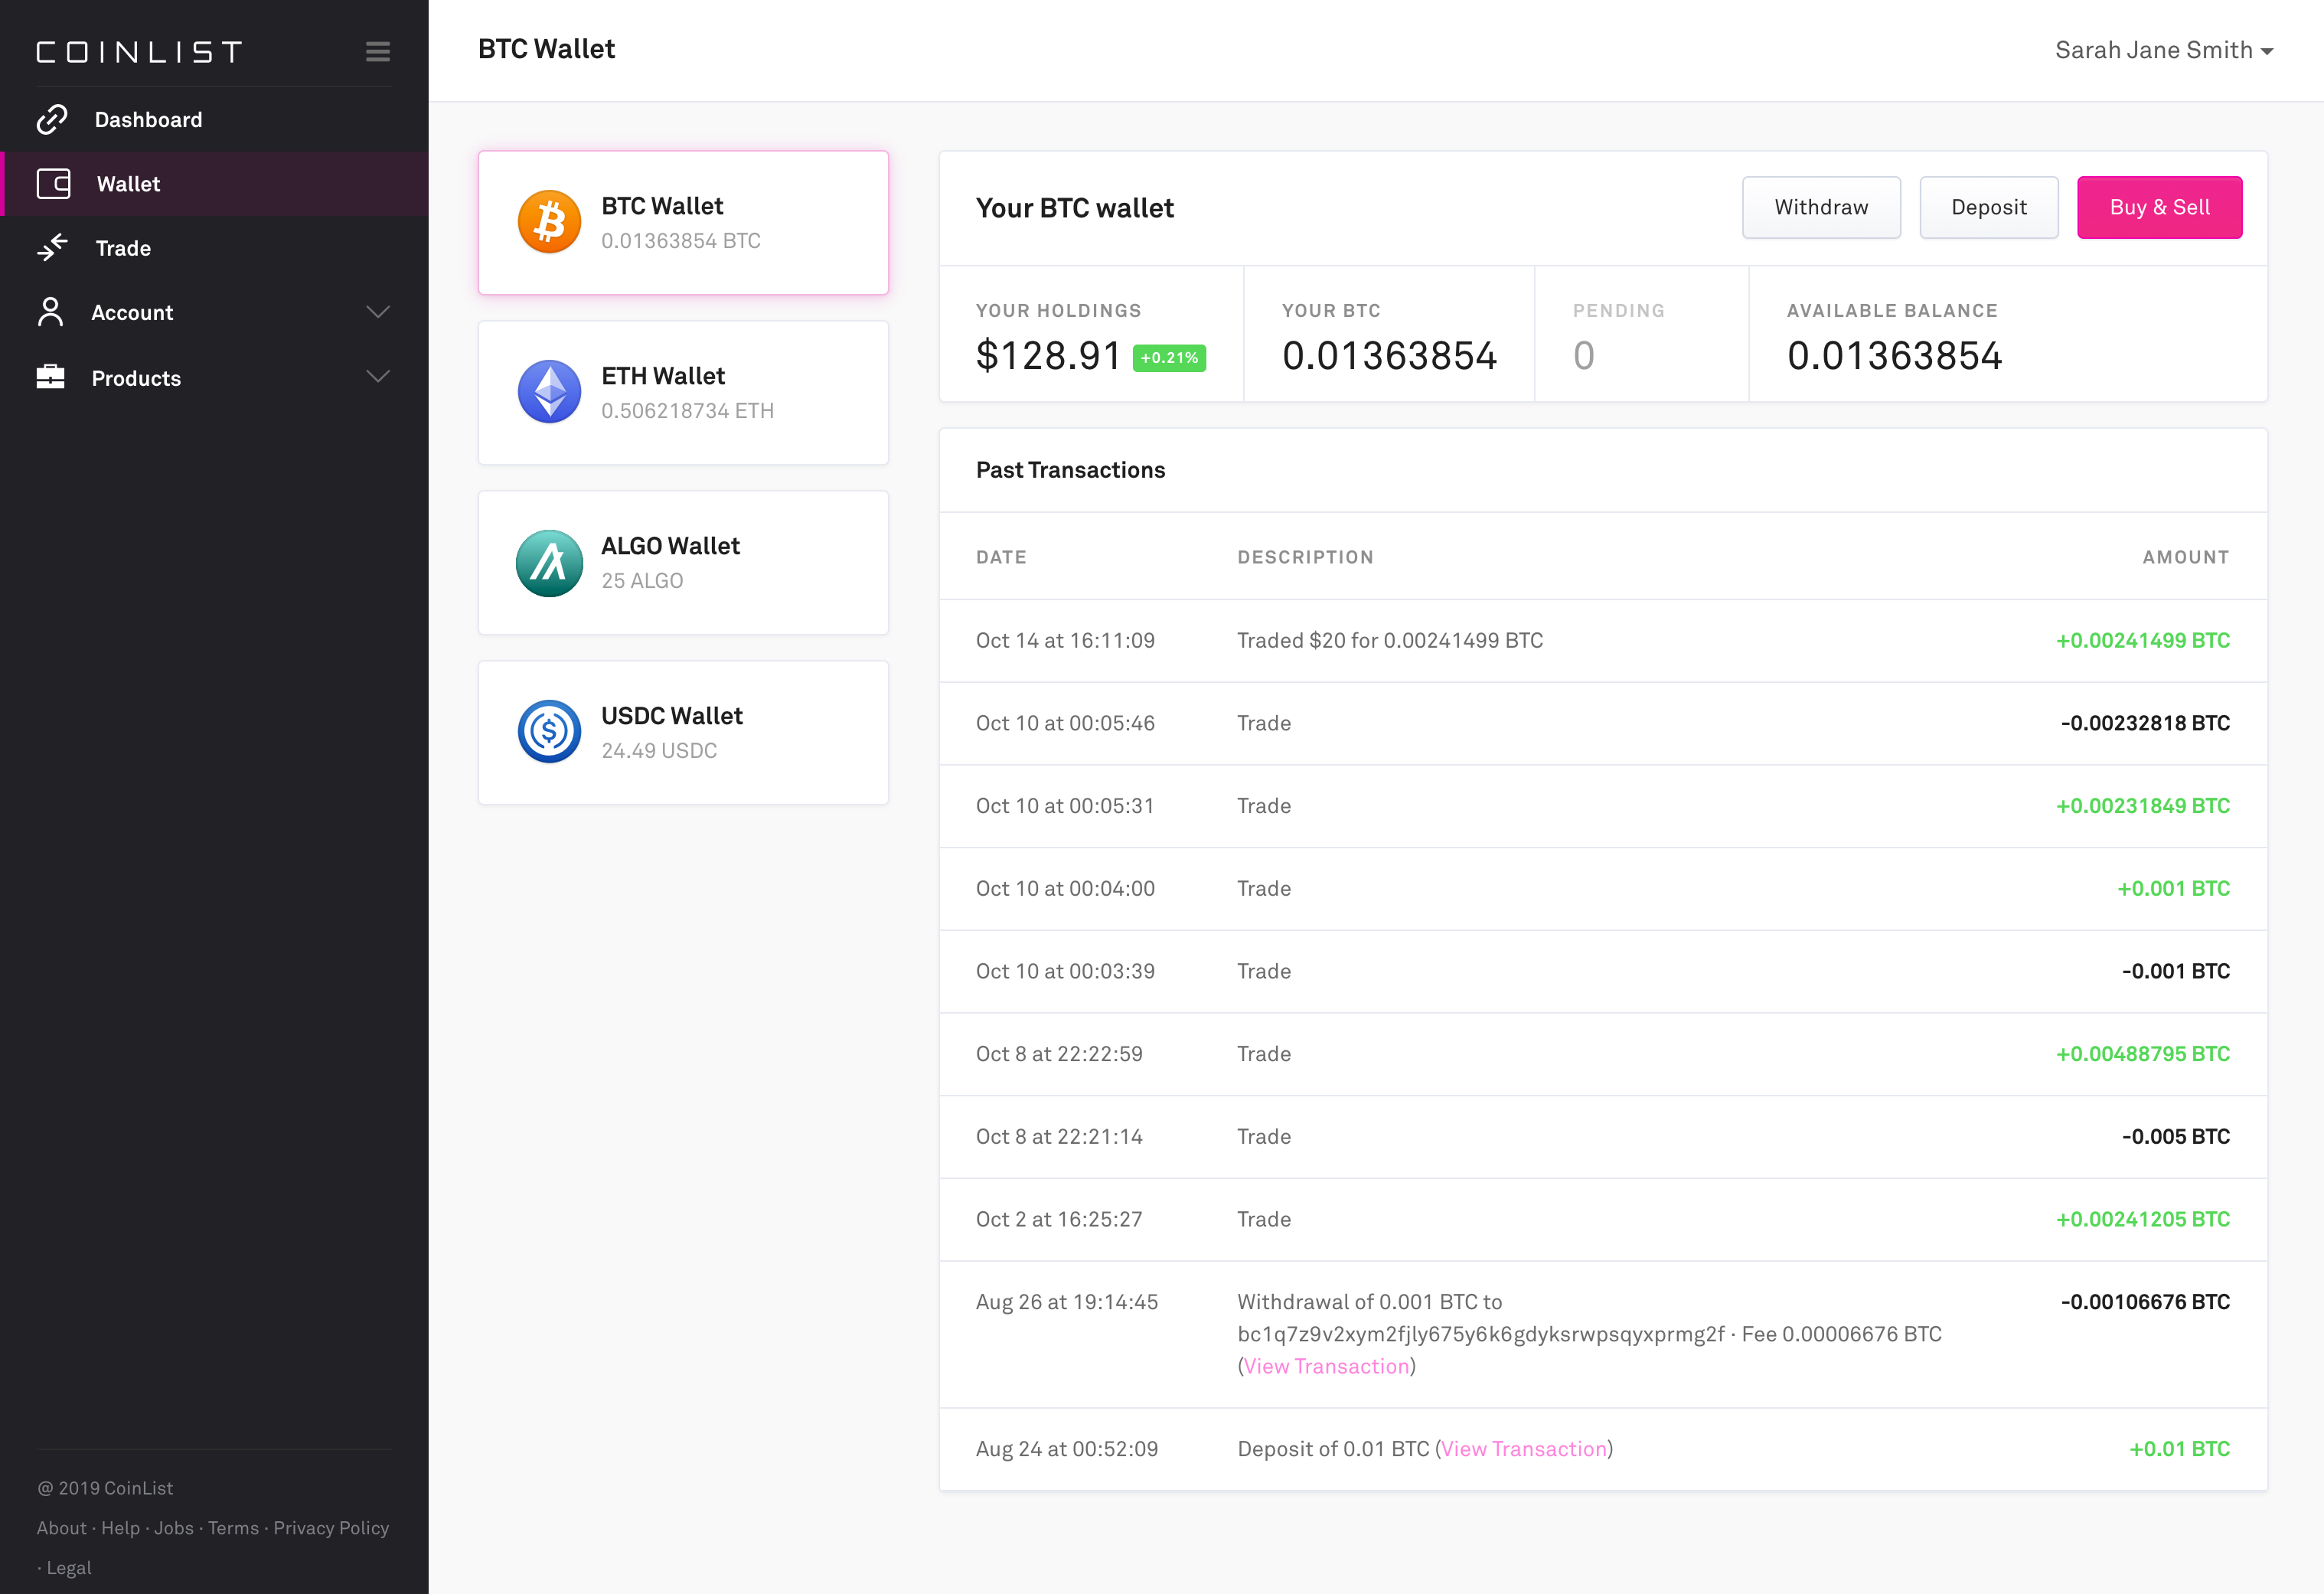The image size is (2324, 1594).
Task: Click the Buy & Sell button
Action: tap(2159, 207)
